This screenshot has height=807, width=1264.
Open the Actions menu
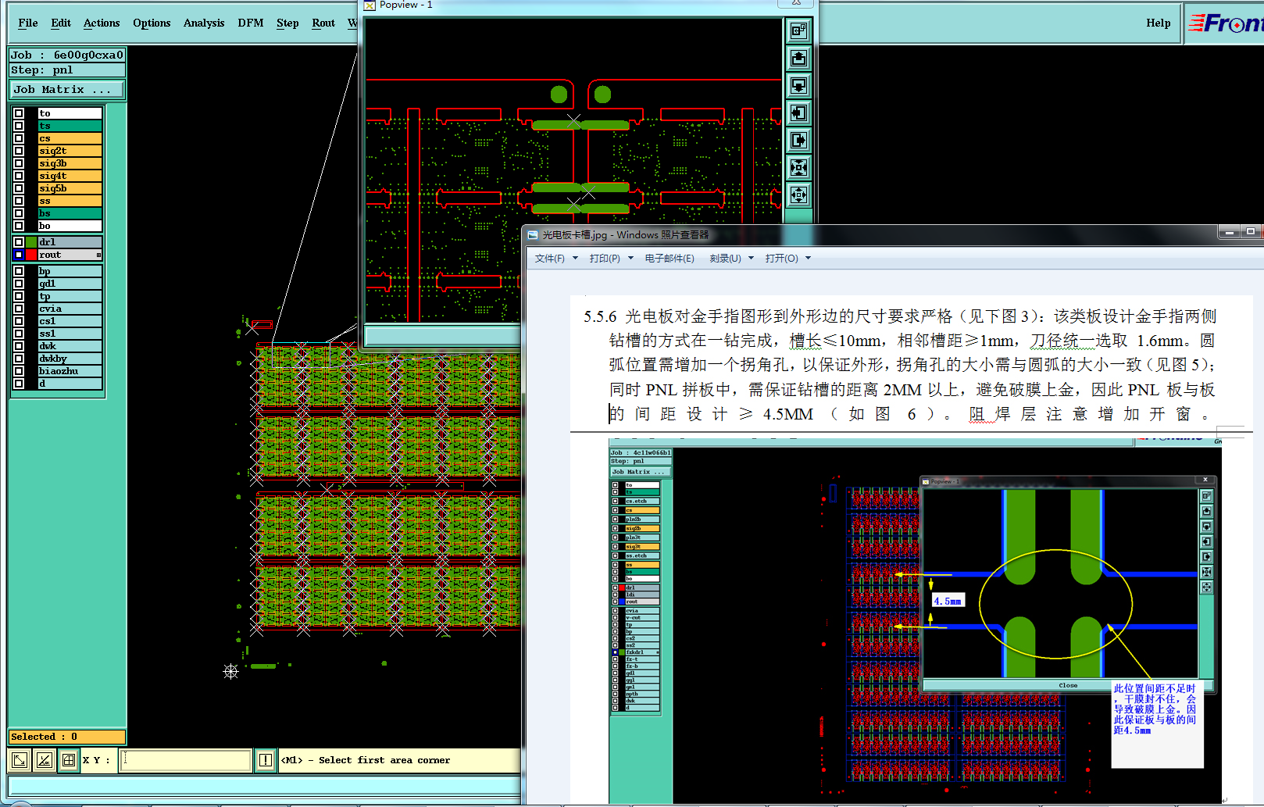102,23
